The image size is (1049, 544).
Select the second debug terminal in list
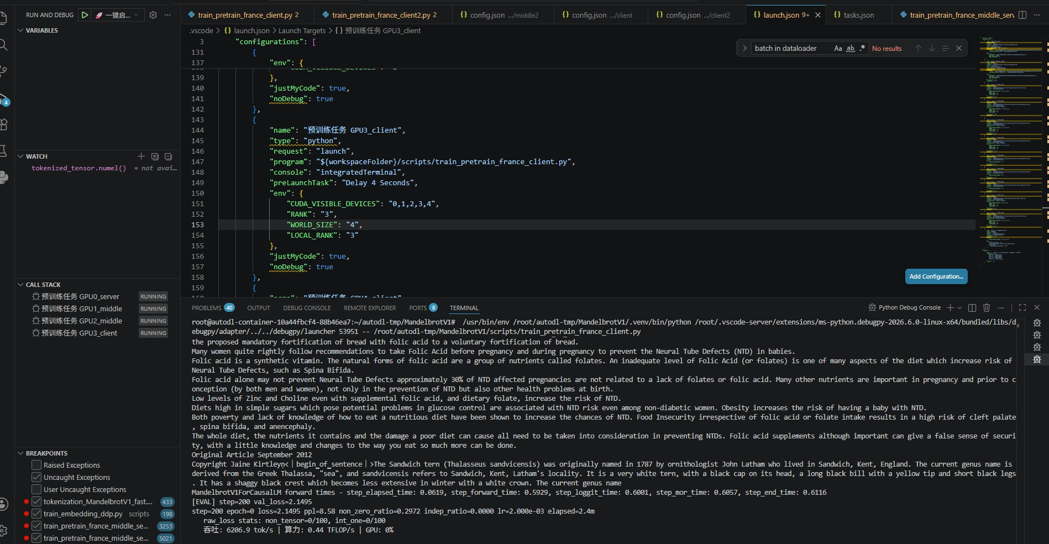point(1037,335)
